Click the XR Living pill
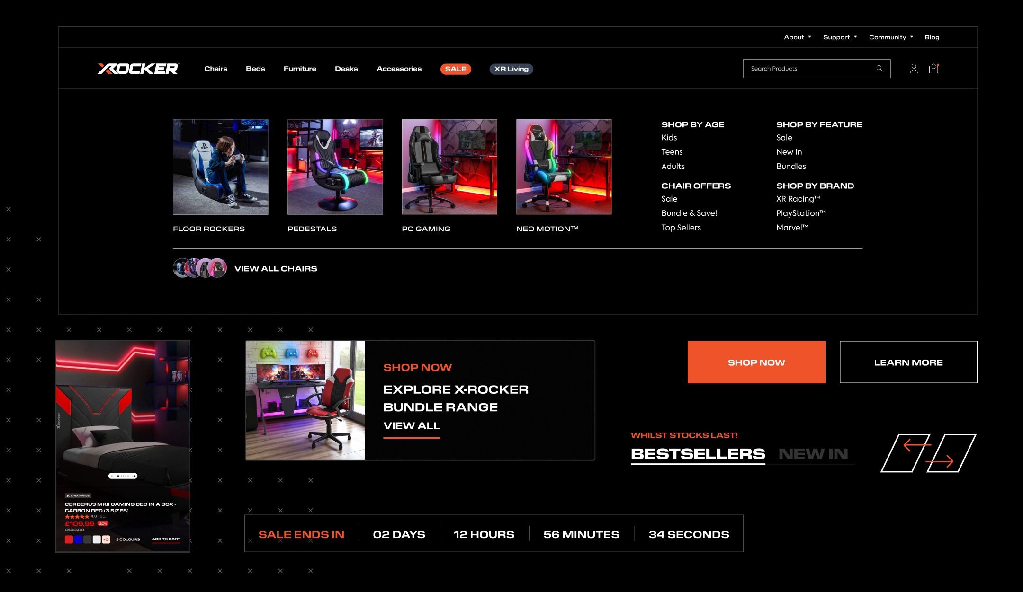This screenshot has width=1023, height=592. [x=511, y=69]
